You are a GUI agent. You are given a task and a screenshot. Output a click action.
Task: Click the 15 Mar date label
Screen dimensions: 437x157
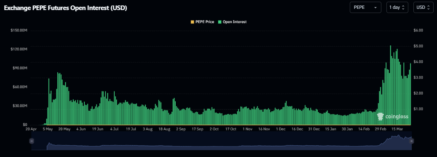(x=397, y=129)
